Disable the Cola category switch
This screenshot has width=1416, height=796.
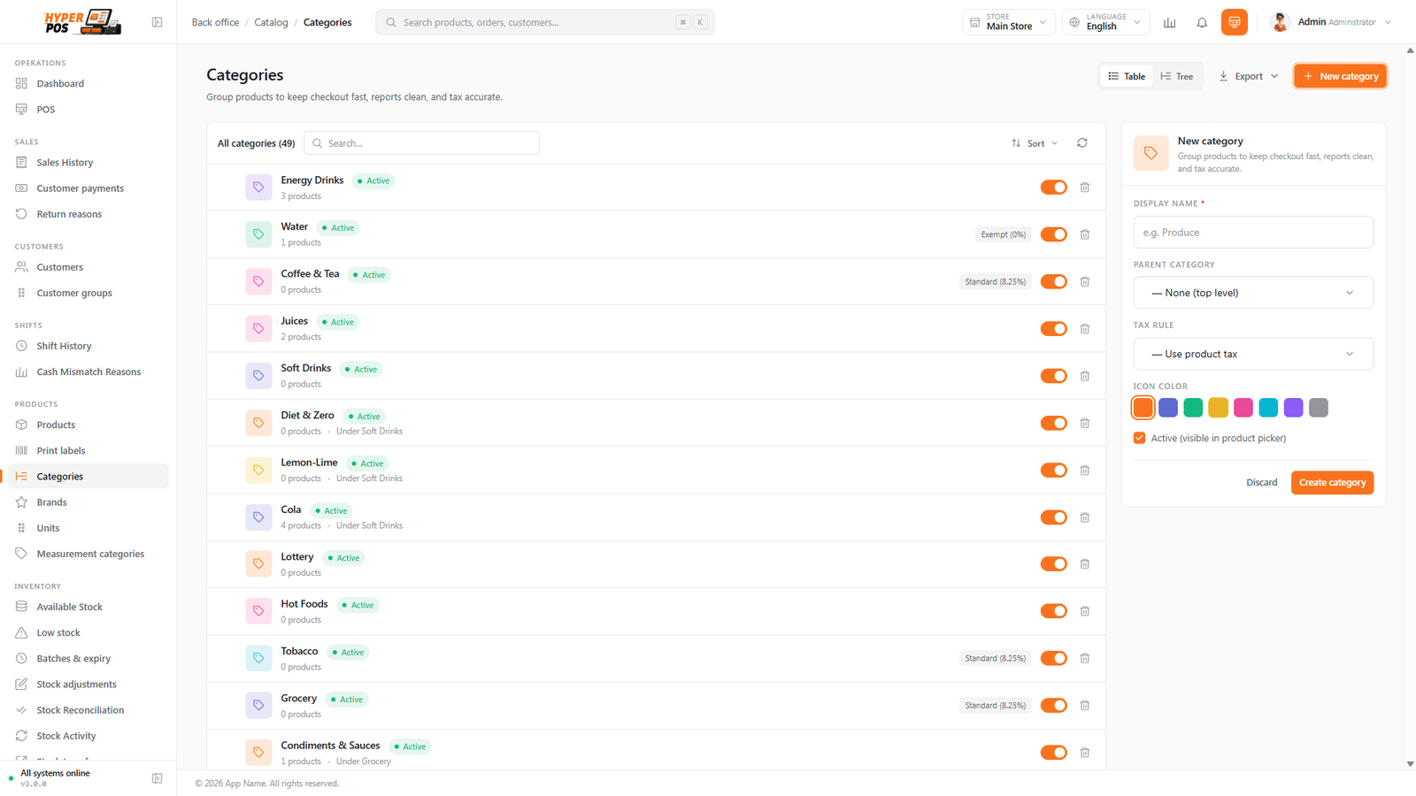pos(1053,517)
